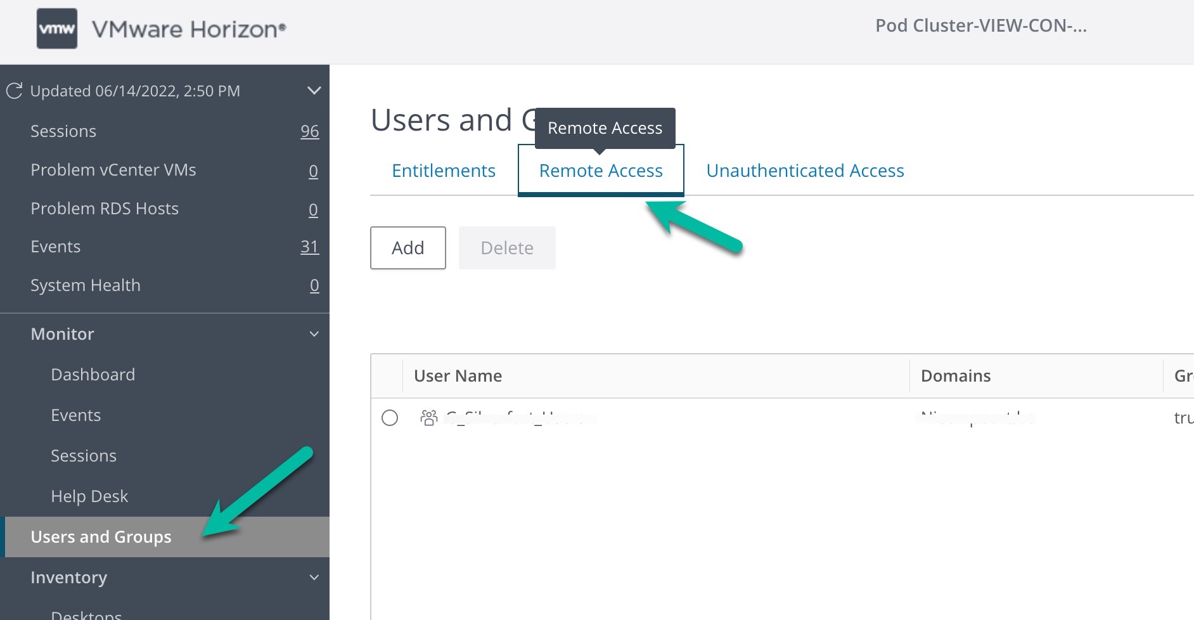Click the Problem vCenter VMs count
This screenshot has width=1194, height=620.
313,171
